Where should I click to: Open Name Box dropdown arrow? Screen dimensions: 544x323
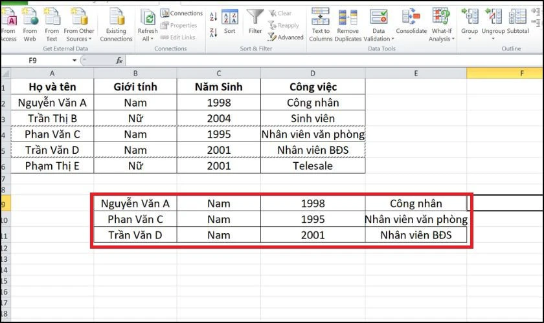pos(74,61)
